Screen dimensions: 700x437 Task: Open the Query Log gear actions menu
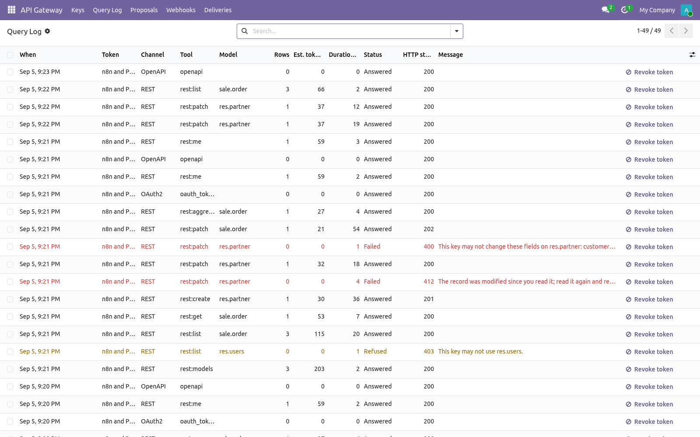[48, 31]
